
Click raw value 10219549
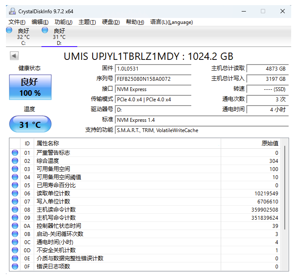point(266,193)
